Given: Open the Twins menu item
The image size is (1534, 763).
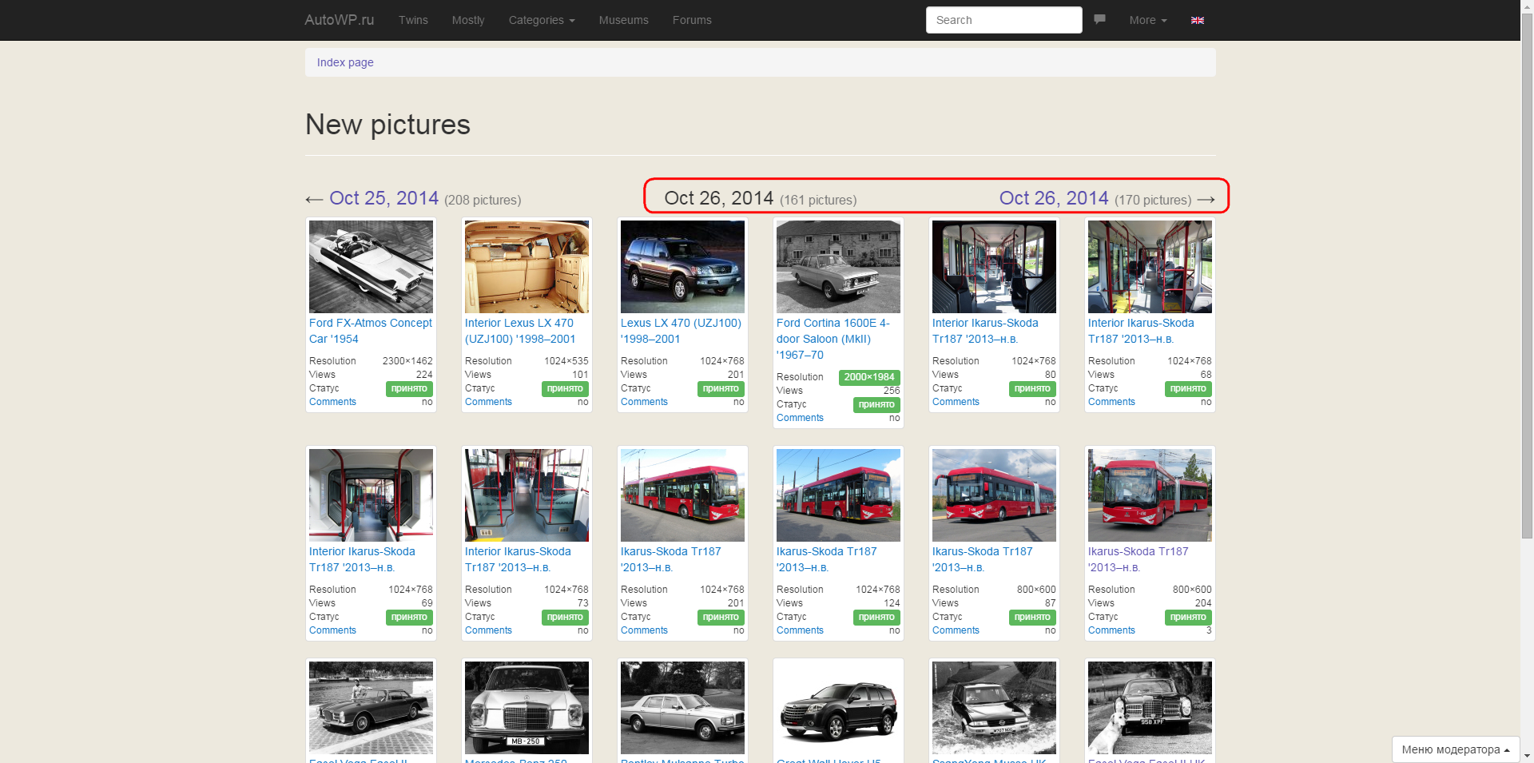Looking at the screenshot, I should pyautogui.click(x=413, y=20).
